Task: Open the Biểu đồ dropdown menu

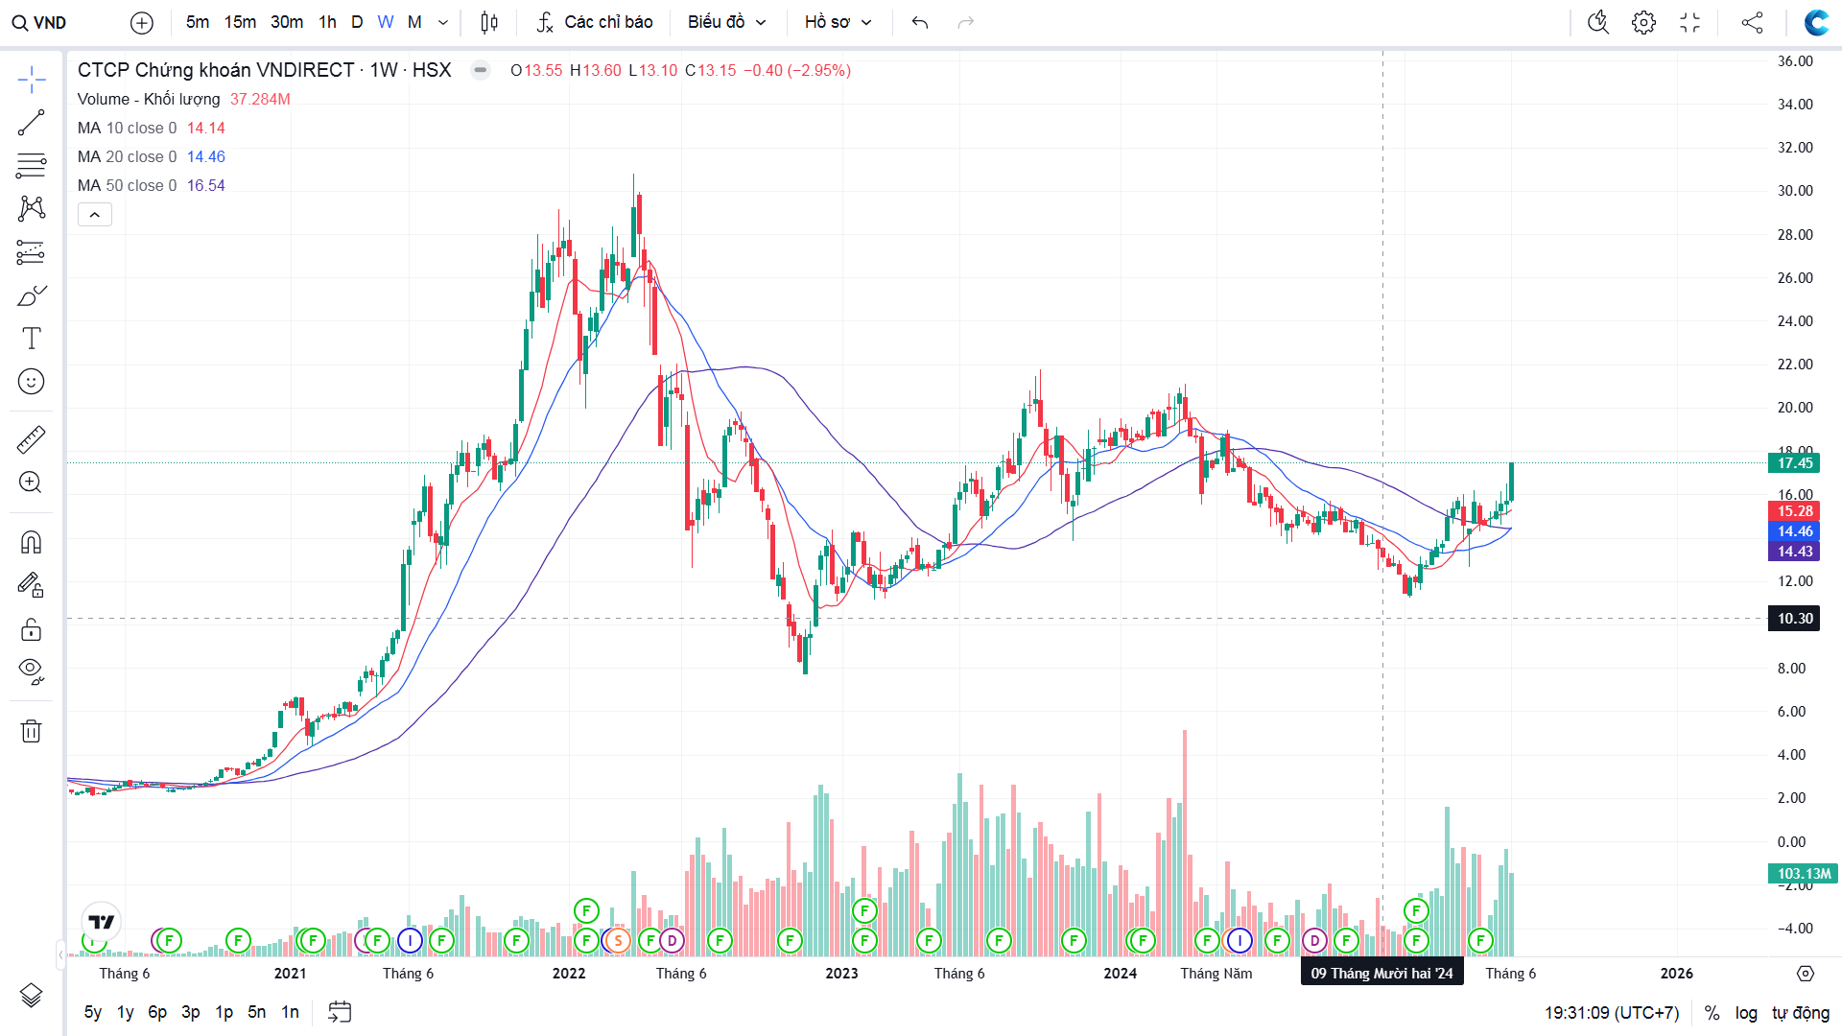Action: 726,22
